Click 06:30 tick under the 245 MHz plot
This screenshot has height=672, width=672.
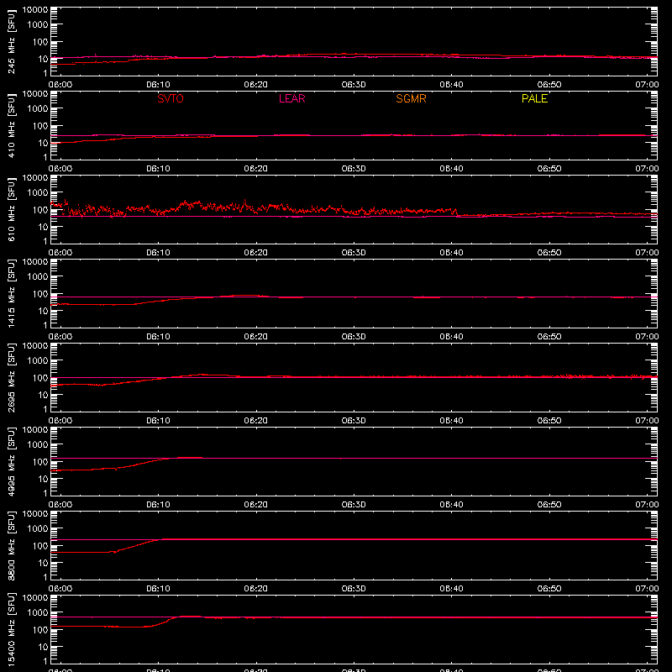[354, 85]
